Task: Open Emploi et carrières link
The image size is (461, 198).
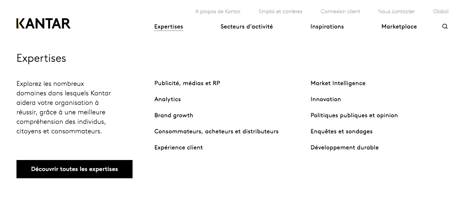Action: click(280, 11)
